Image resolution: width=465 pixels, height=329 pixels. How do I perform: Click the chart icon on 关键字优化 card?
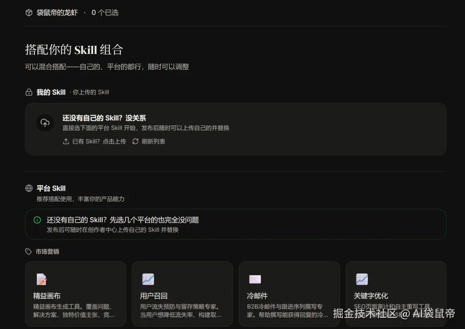pyautogui.click(x=362, y=279)
